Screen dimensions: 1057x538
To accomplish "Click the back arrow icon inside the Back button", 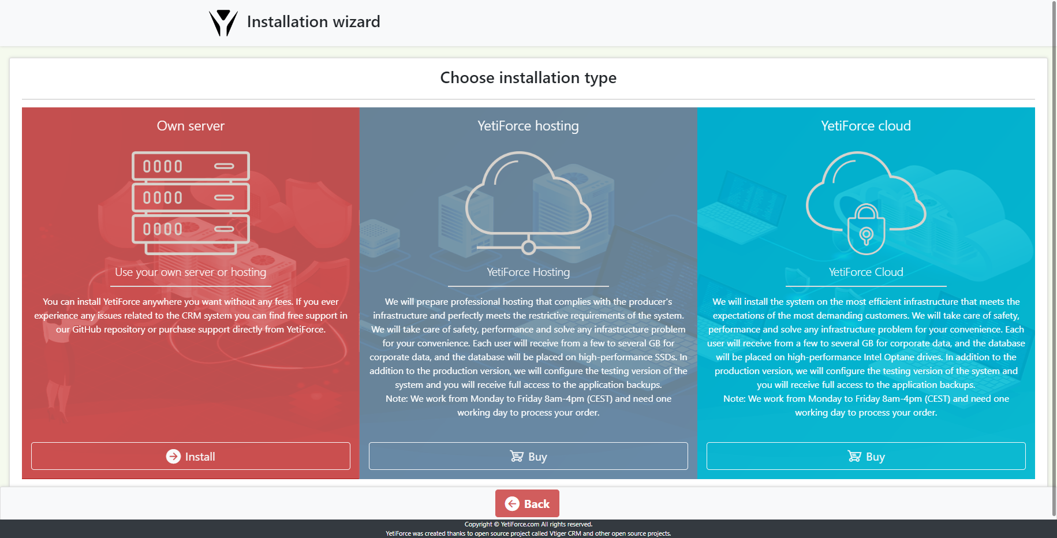I will coord(513,503).
